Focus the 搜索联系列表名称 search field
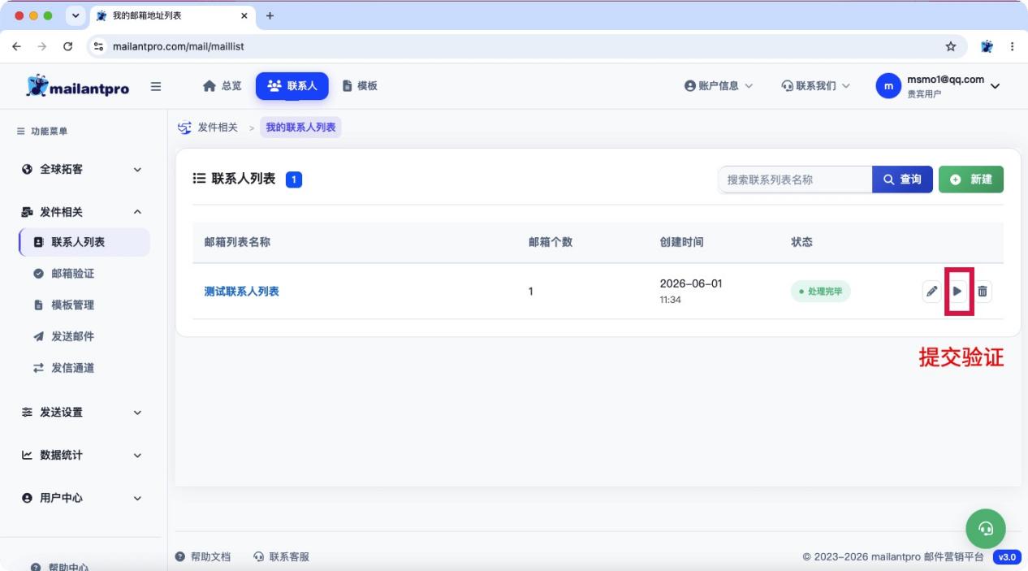The height and width of the screenshot is (571, 1028). (795, 180)
